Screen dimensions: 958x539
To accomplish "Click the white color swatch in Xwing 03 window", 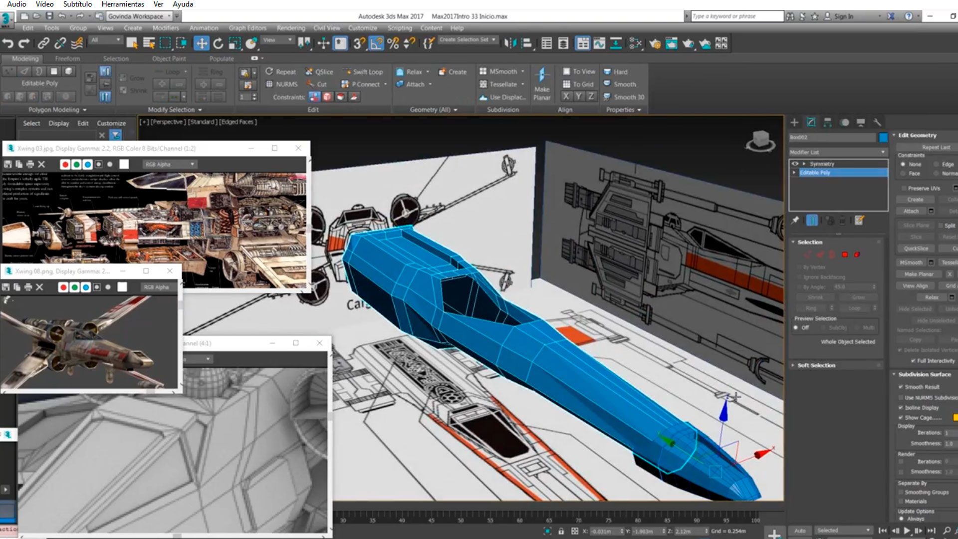I will click(x=124, y=164).
